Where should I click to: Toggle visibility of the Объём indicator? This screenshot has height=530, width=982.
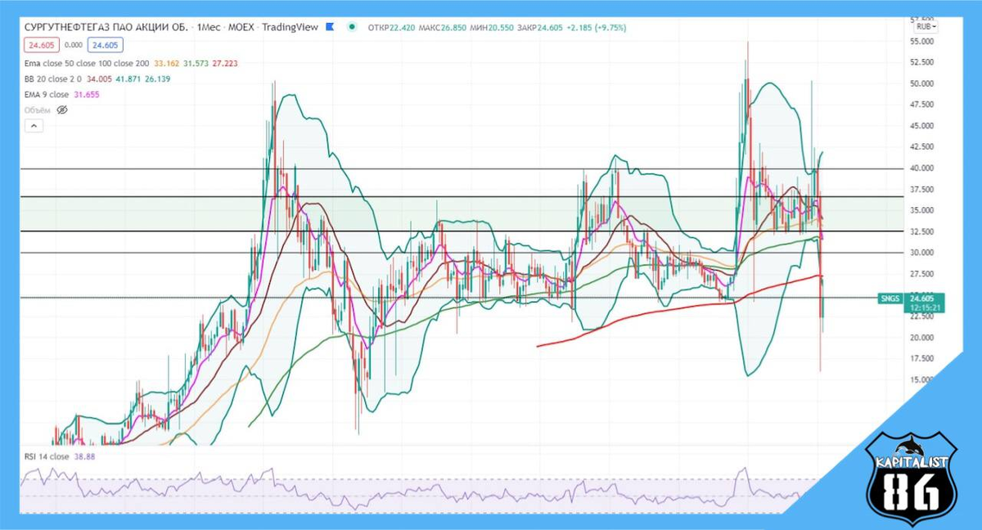61,109
